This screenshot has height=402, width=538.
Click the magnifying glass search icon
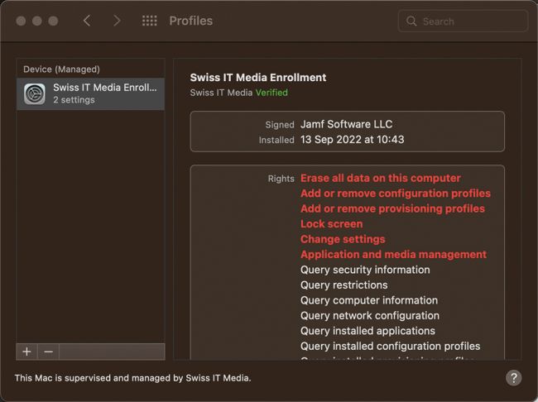(411, 22)
